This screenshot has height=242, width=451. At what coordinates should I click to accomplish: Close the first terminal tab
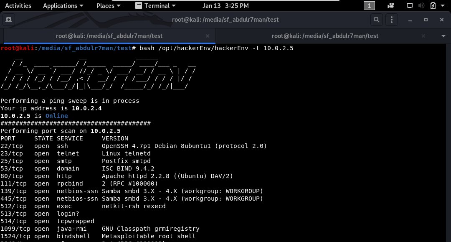[x=208, y=36]
